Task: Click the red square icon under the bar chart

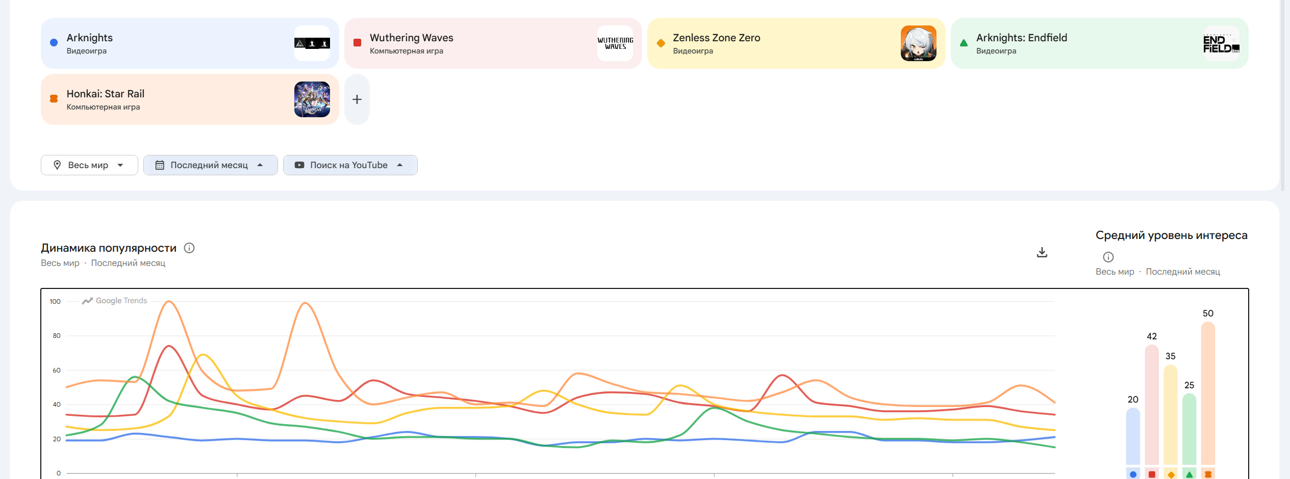Action: coord(1152,474)
